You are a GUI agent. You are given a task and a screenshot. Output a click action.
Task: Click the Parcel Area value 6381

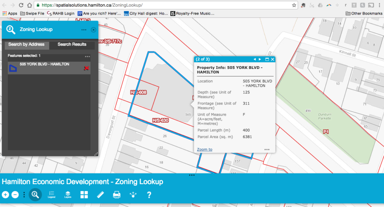pos(247,137)
